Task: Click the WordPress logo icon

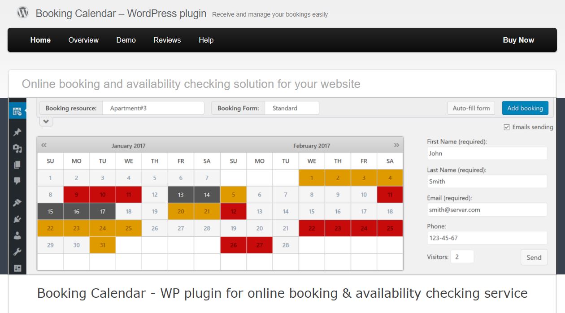Action: click(22, 13)
